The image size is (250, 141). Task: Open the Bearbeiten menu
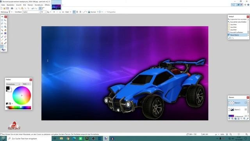11,5
